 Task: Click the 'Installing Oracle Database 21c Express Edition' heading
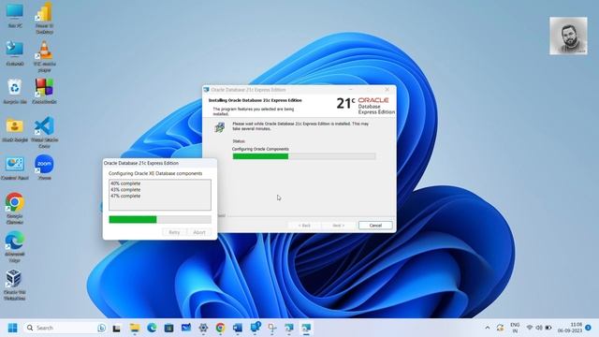[x=256, y=100]
